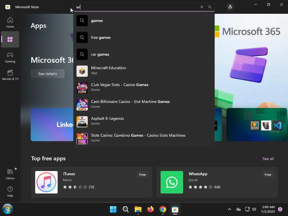Open the Library section
This screenshot has height=216, width=288.
(x=10, y=174)
